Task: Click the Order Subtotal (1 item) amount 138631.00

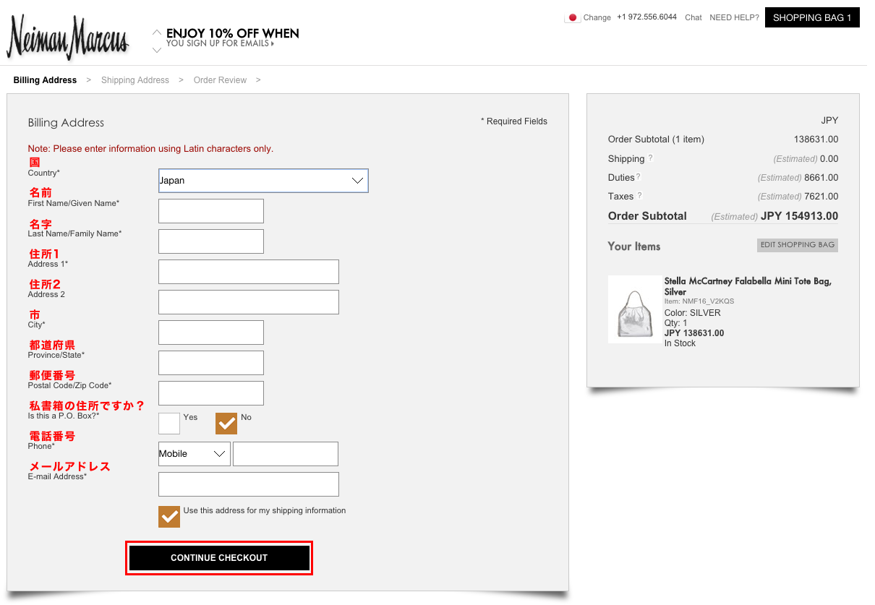Action: tap(816, 140)
